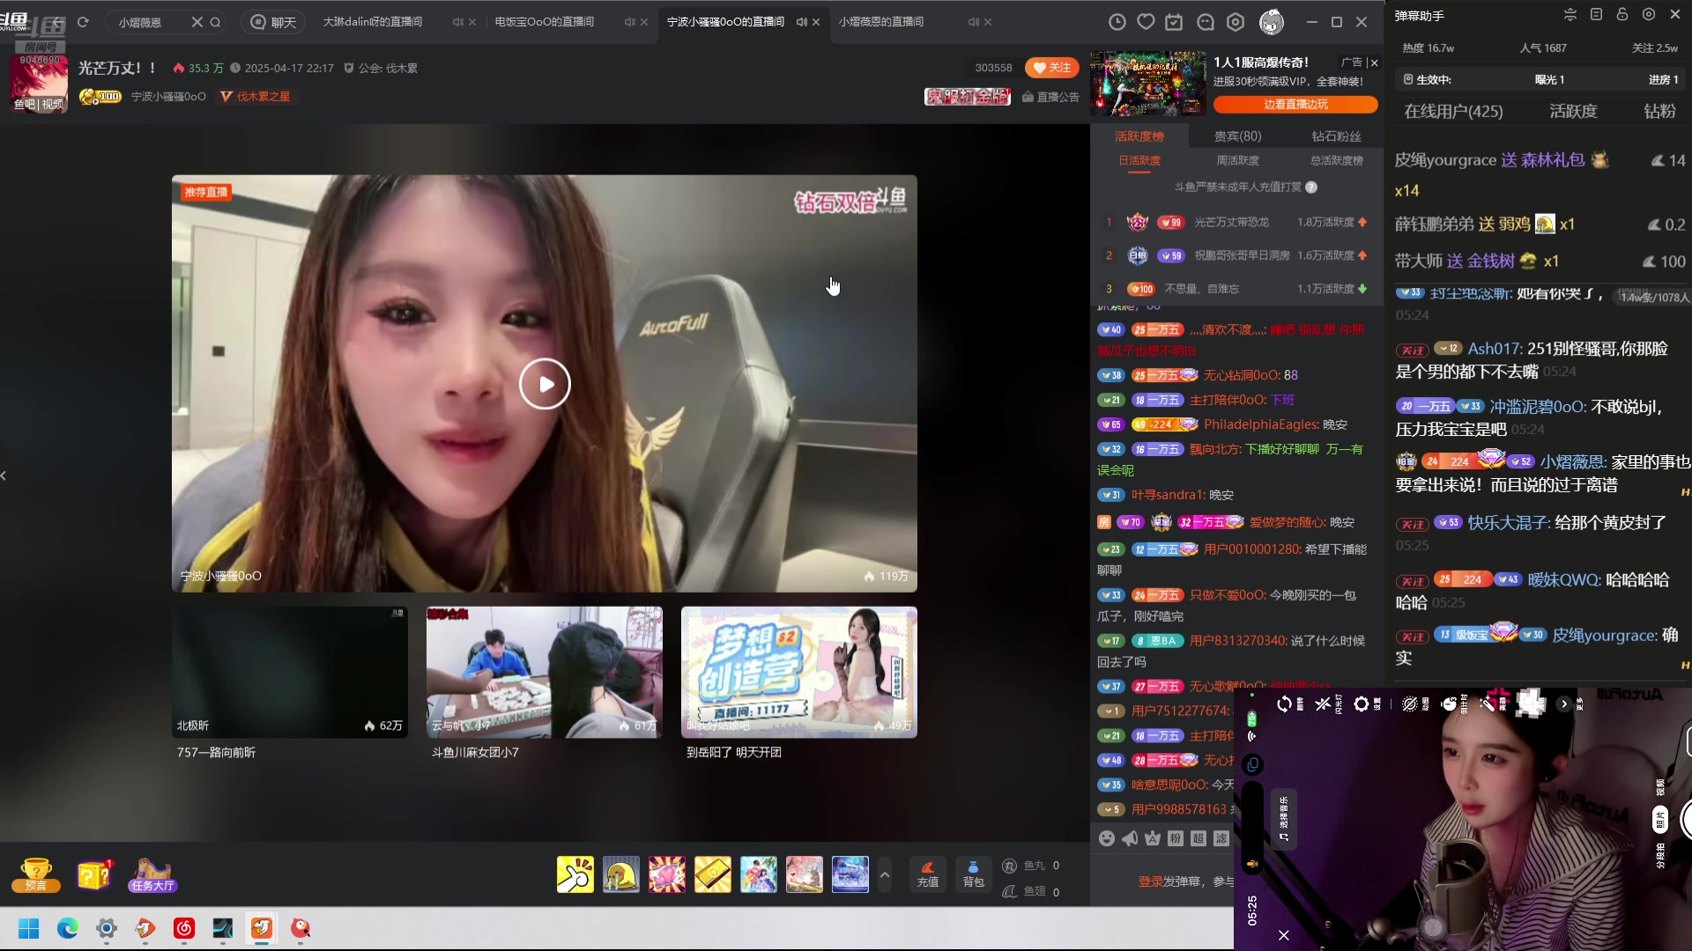Switch to the 总活跃度榜 ranking
Screen dimensions: 1692x951
[x=1336, y=160]
